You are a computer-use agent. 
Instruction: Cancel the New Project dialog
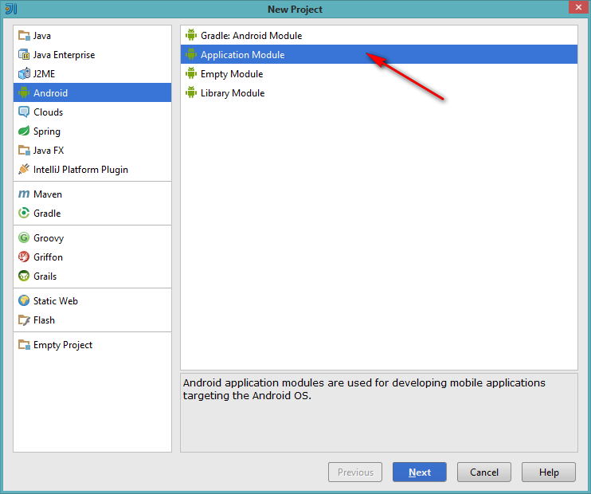pos(484,472)
